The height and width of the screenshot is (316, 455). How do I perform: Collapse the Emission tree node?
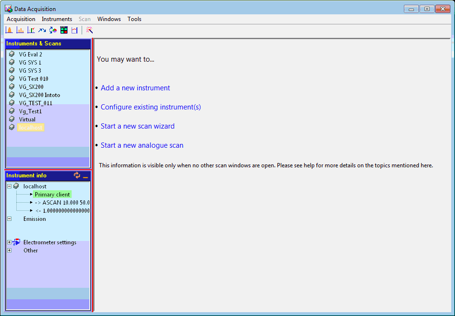[x=10, y=219]
